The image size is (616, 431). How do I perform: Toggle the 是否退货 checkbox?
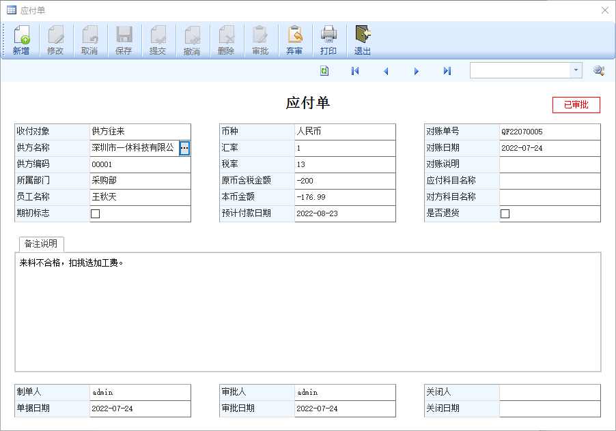click(505, 213)
